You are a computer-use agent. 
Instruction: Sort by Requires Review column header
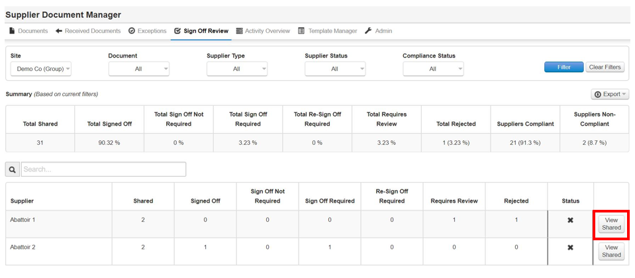(454, 201)
